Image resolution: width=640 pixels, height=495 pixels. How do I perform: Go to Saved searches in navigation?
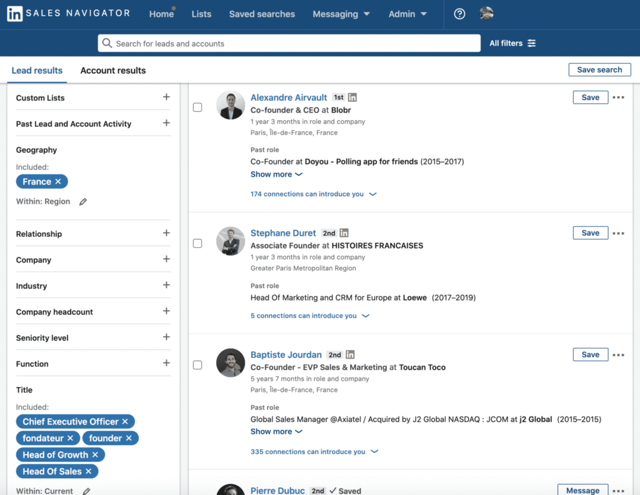tap(262, 14)
